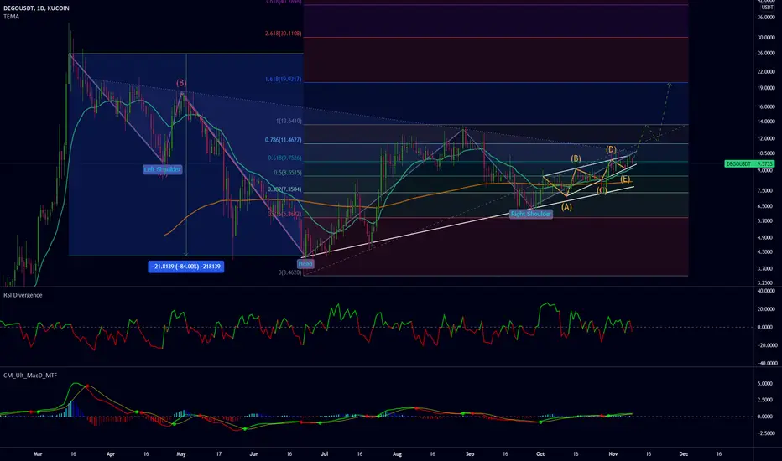The width and height of the screenshot is (782, 461).
Task: Click 5.7000 on the price axis
Action: click(766, 220)
